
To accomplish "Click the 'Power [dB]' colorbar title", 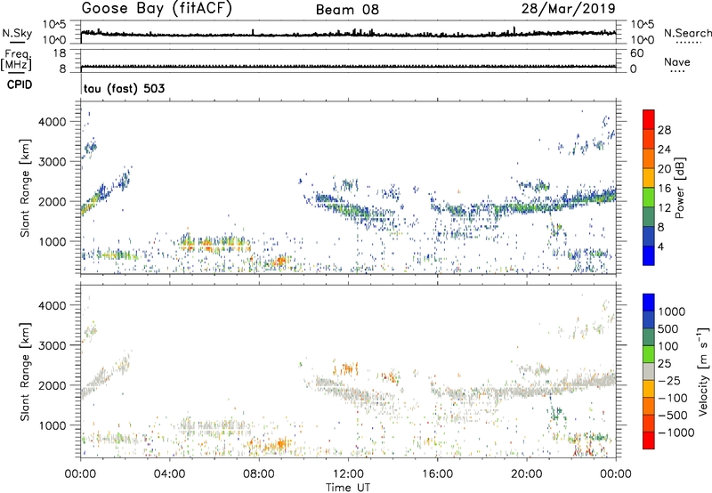I will [x=679, y=188].
